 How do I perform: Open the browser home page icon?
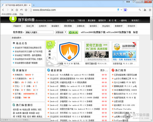click(x=17, y=10)
